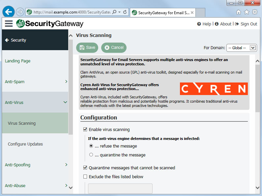This screenshot has height=196, width=262.
Task: Open the Anti-Spam sidebar item
Action: click(15, 82)
